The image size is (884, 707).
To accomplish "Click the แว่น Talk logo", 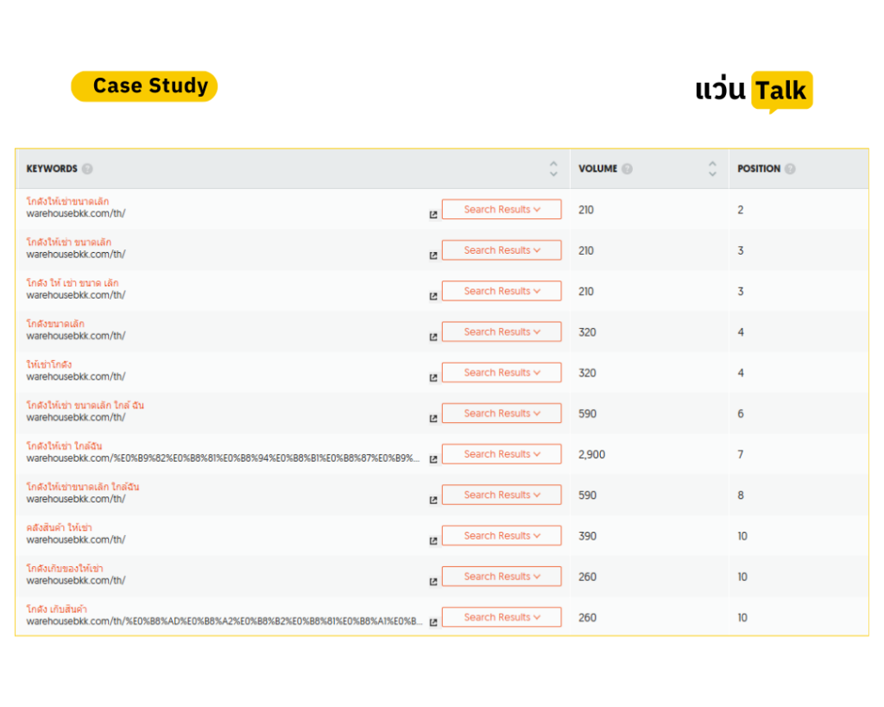I will click(754, 92).
